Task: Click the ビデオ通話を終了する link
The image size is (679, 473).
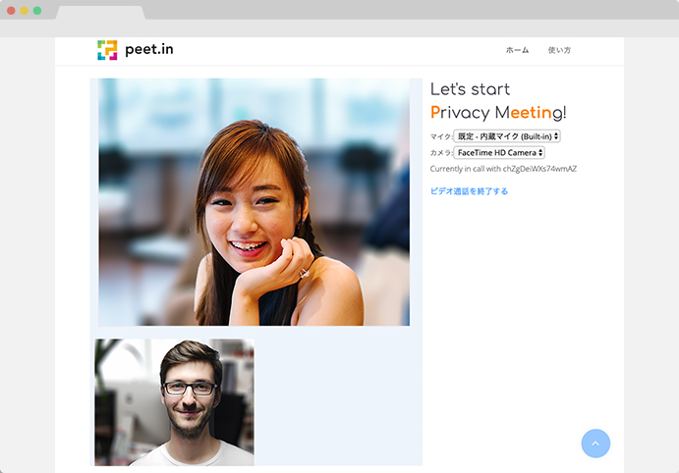Action: click(x=469, y=191)
